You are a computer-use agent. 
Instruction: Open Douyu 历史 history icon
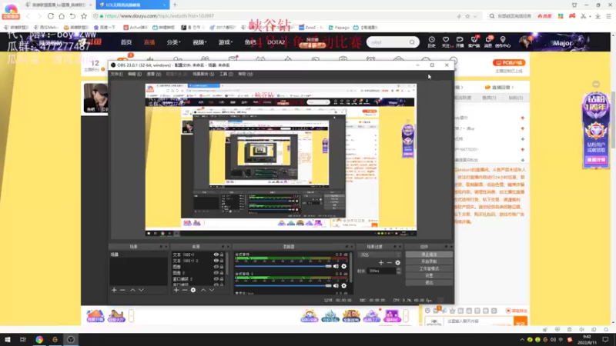(x=431, y=42)
